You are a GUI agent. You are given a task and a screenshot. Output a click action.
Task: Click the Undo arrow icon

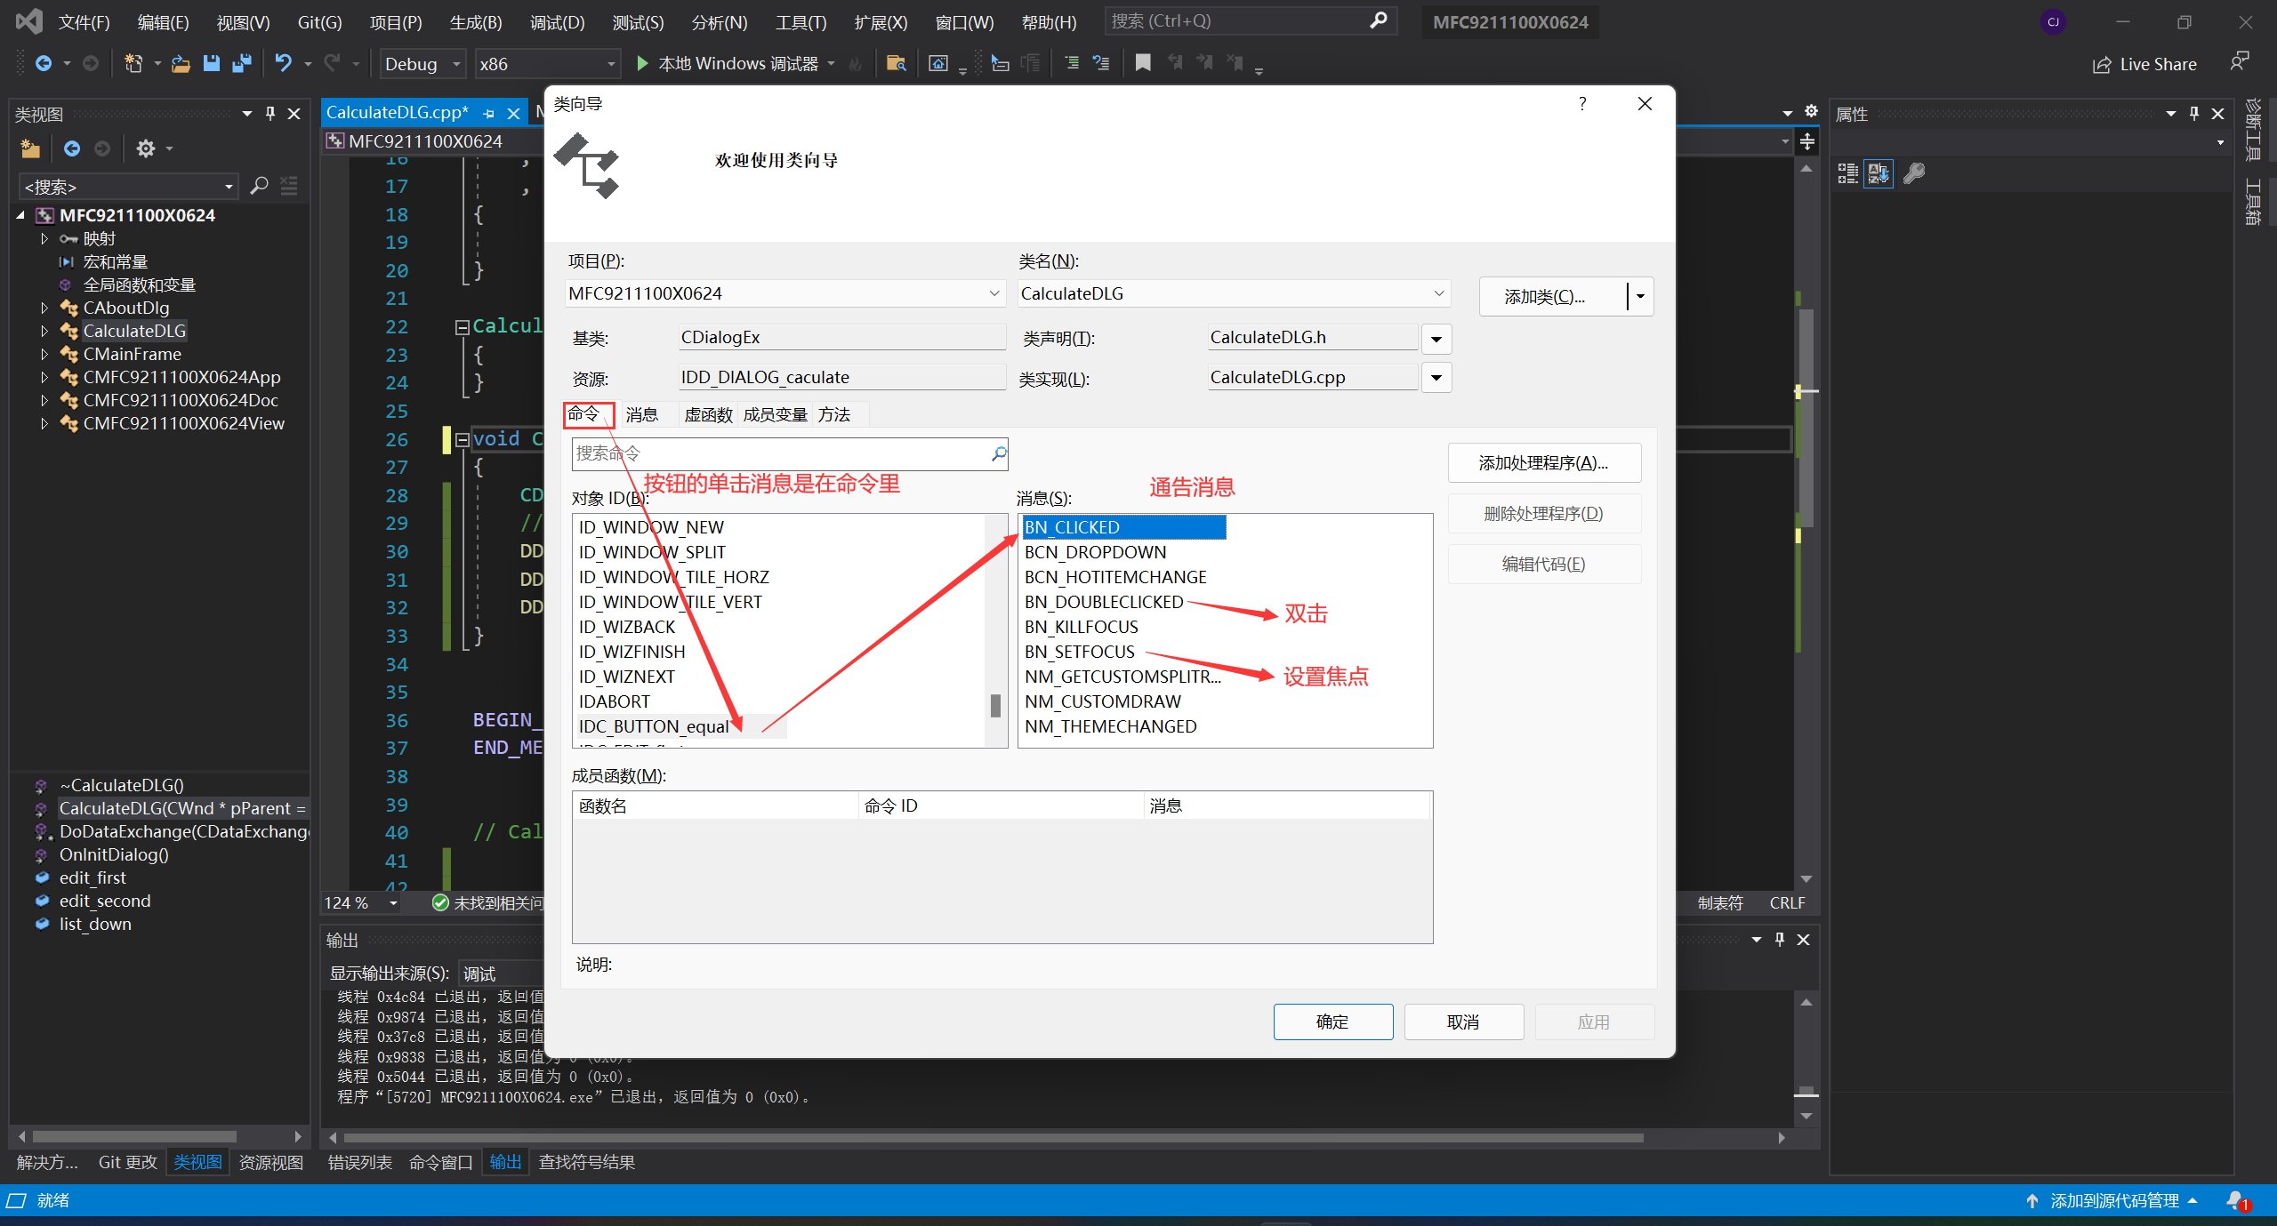(x=283, y=63)
